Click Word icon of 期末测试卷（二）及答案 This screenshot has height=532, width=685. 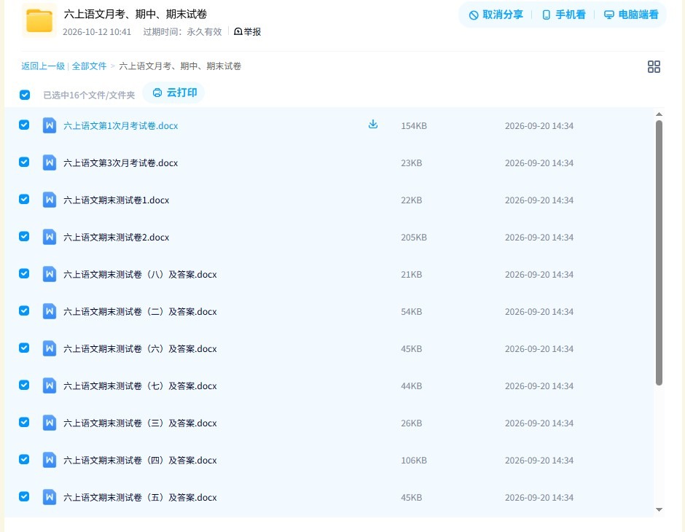(50, 311)
